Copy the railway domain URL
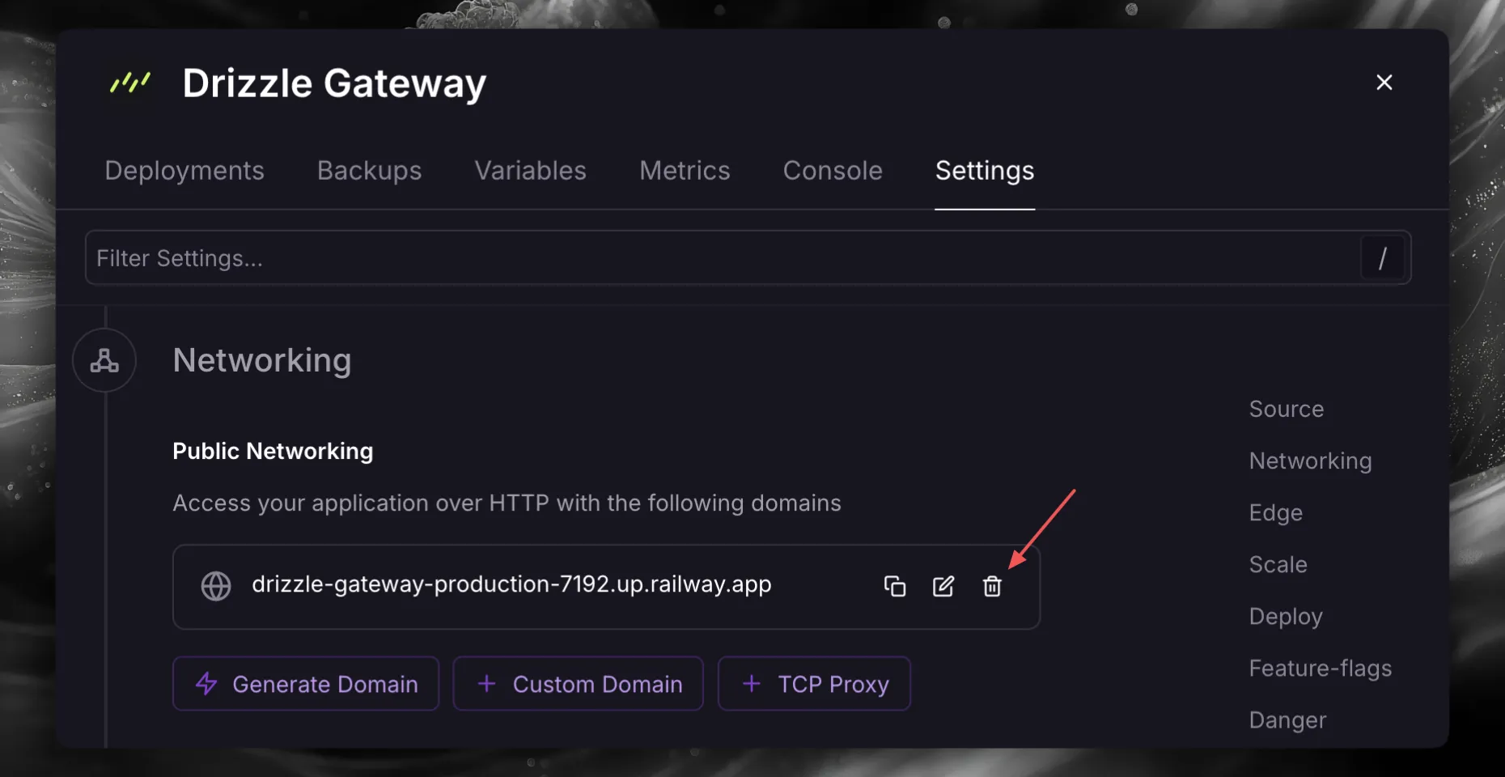This screenshot has height=777, width=1505. point(894,586)
